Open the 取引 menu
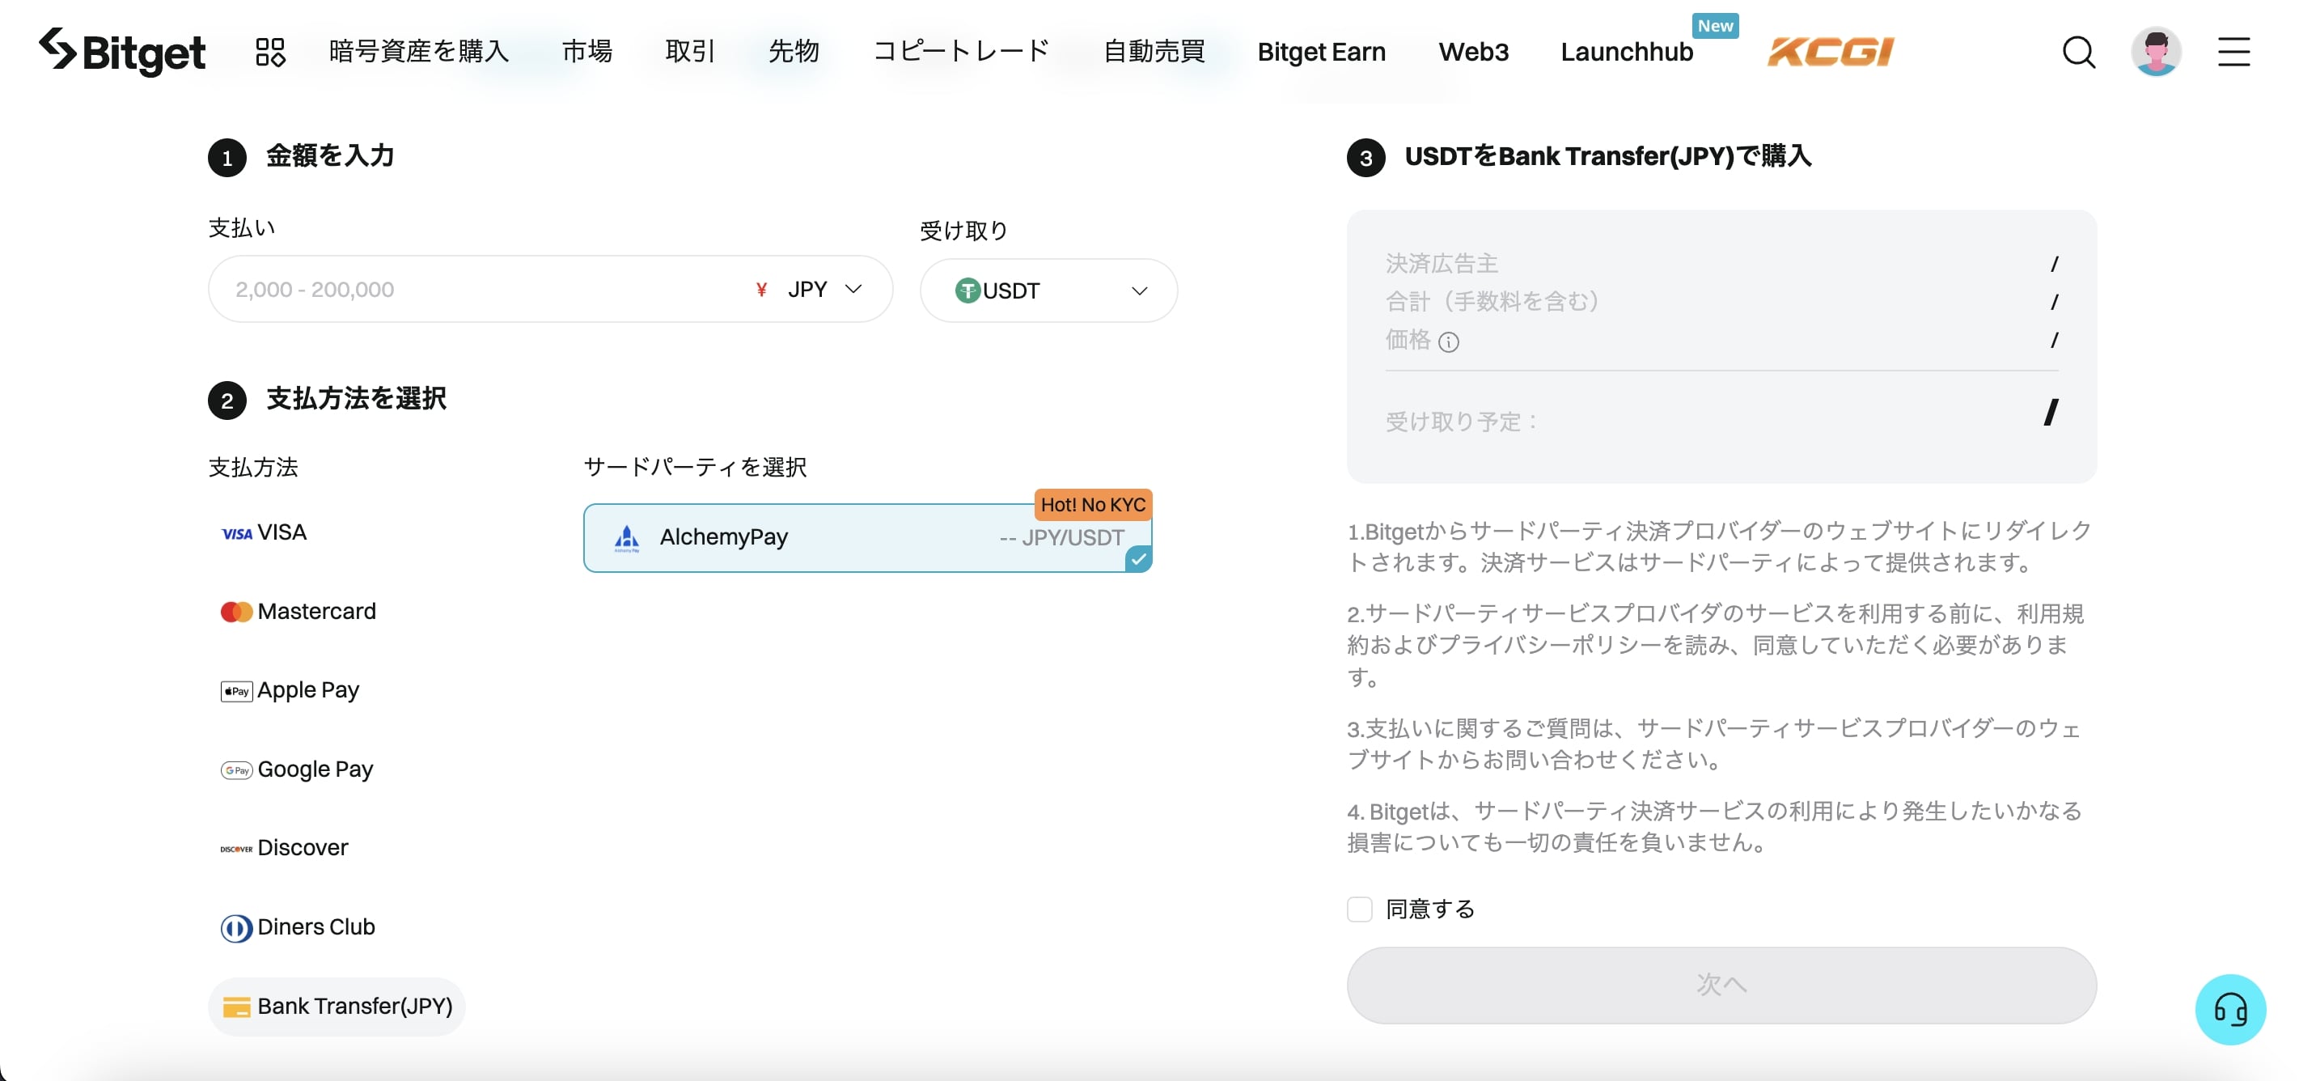2299x1081 pixels. (690, 52)
